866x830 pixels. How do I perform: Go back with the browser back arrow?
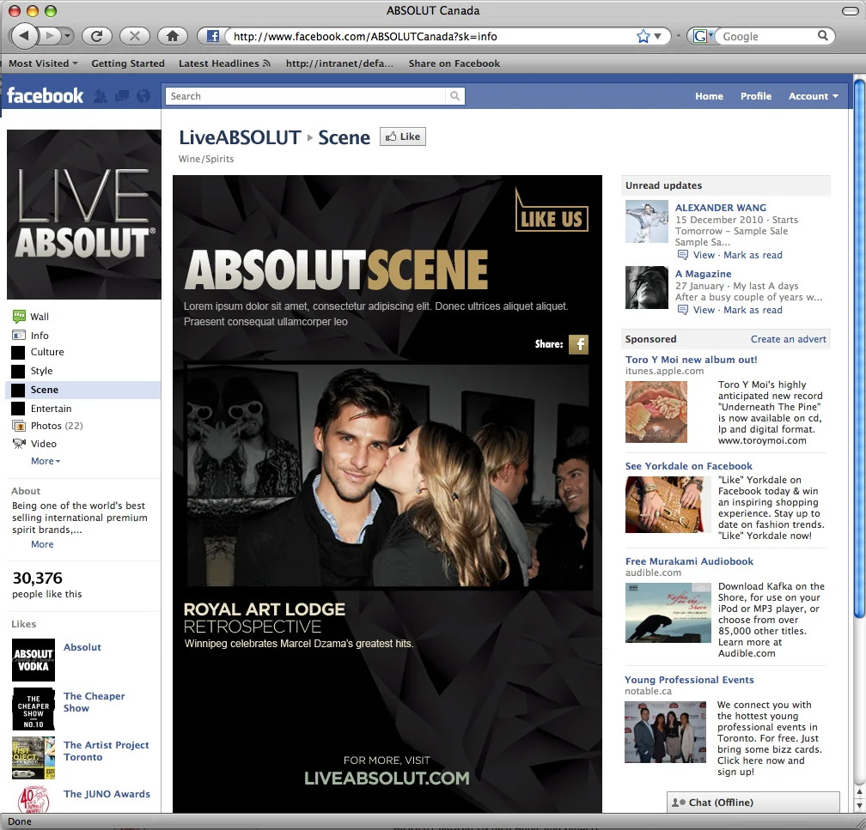[x=24, y=36]
